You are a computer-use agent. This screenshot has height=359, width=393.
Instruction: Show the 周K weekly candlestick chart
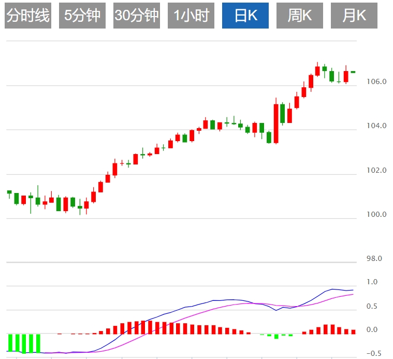pyautogui.click(x=300, y=16)
